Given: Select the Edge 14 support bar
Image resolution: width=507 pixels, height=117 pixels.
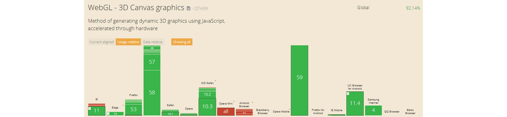Looking at the screenshot, I should 115,114.
